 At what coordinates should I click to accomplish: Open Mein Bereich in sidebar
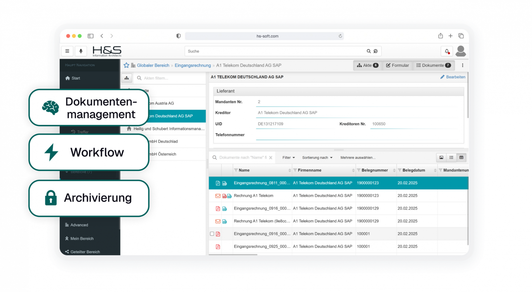coord(79,239)
